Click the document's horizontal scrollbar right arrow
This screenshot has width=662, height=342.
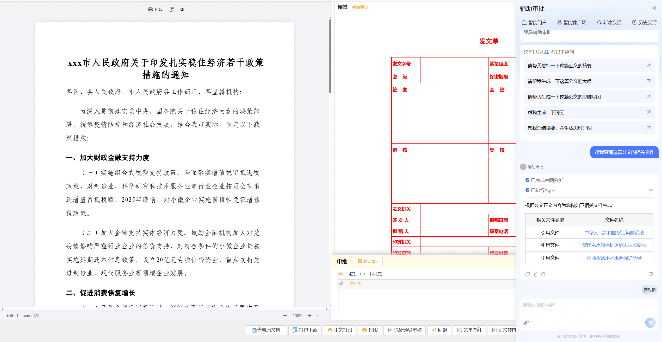(326, 309)
